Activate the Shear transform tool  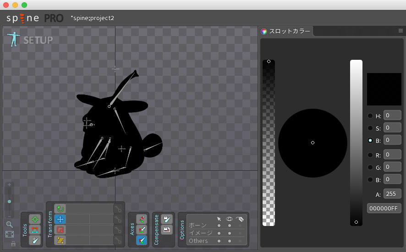click(60, 241)
